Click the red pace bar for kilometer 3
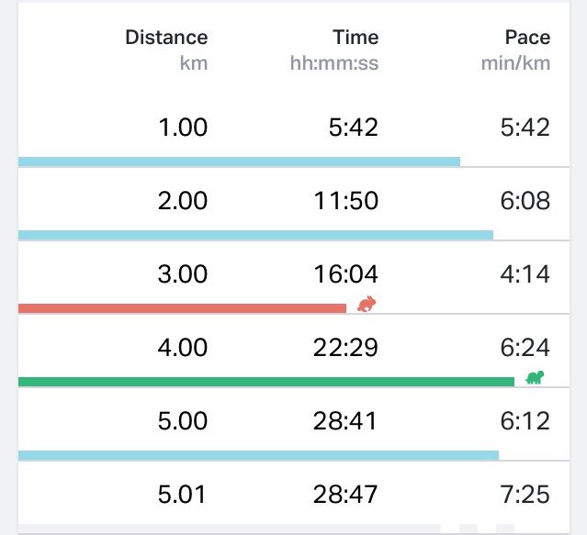The width and height of the screenshot is (587, 535). pyautogui.click(x=182, y=308)
